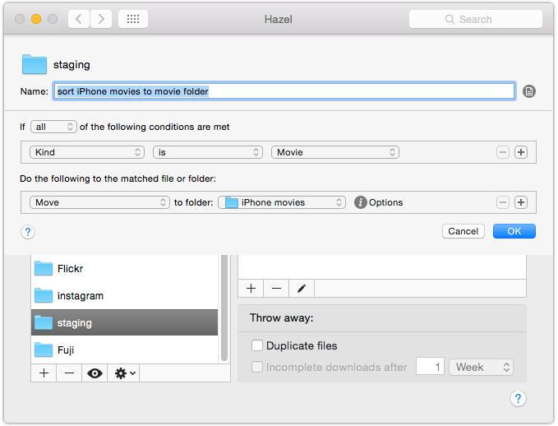Remove the Kind condition row
This screenshot has width=558, height=426.
[x=502, y=152]
